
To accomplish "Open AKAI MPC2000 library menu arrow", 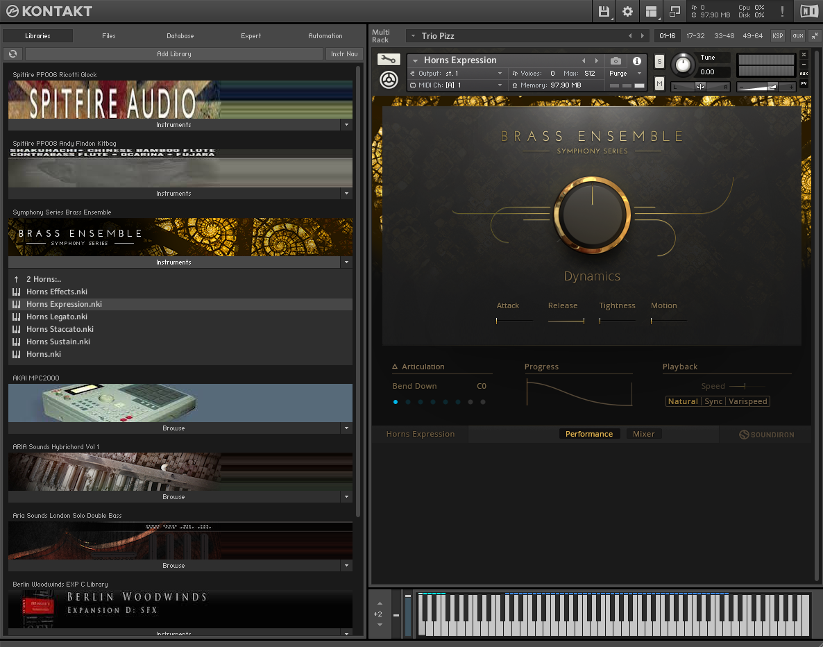I will (346, 428).
